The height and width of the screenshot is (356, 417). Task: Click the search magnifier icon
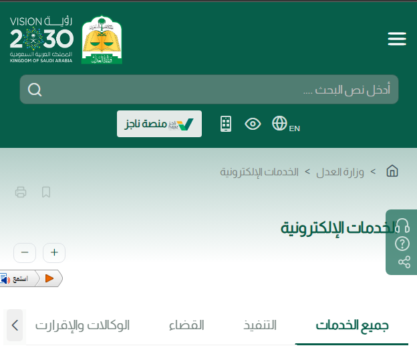[x=35, y=90]
